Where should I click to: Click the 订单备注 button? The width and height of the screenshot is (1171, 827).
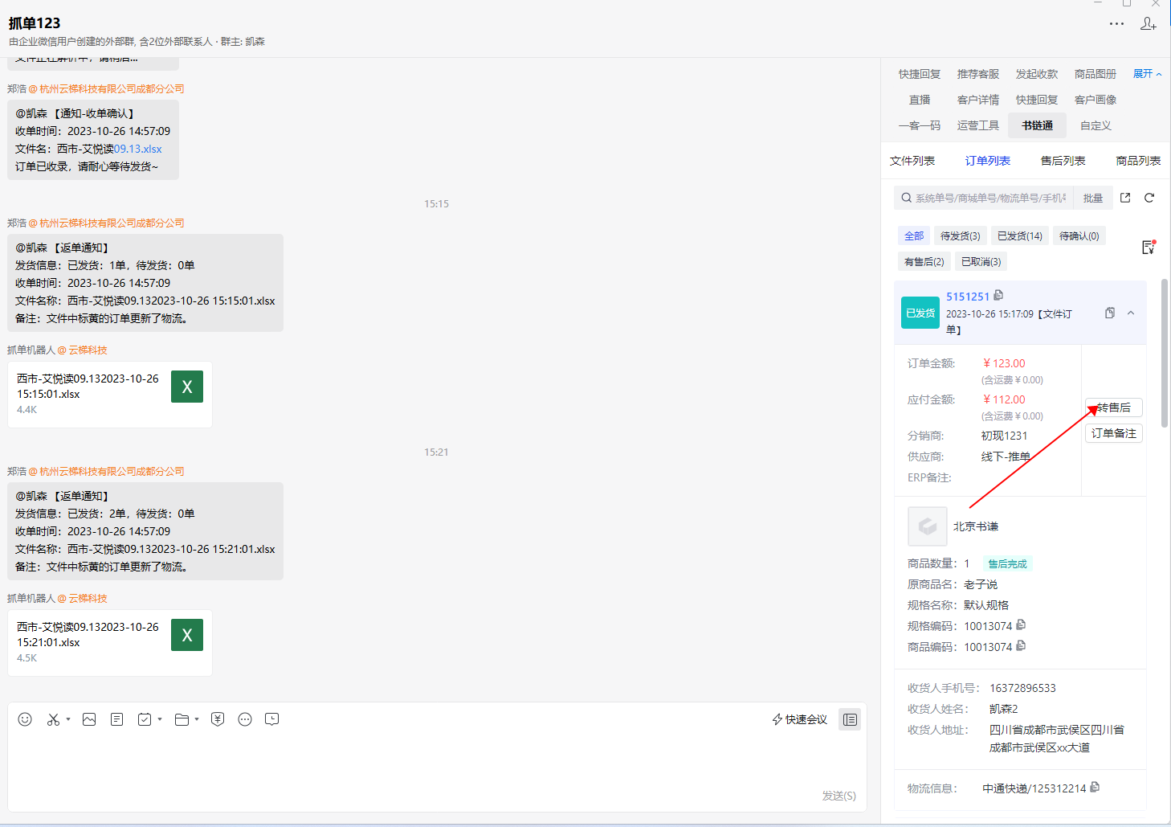point(1114,433)
